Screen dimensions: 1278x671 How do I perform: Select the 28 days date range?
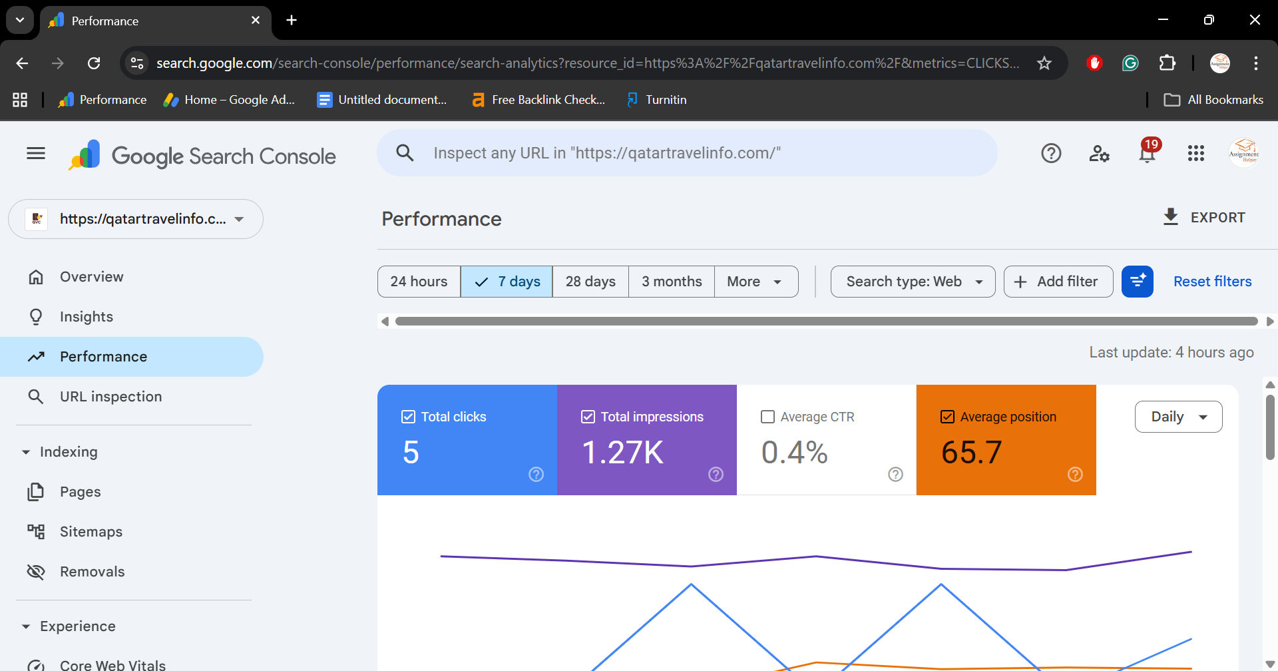click(590, 282)
